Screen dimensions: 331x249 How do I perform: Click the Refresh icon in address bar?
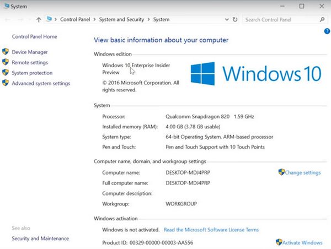tap(235, 20)
